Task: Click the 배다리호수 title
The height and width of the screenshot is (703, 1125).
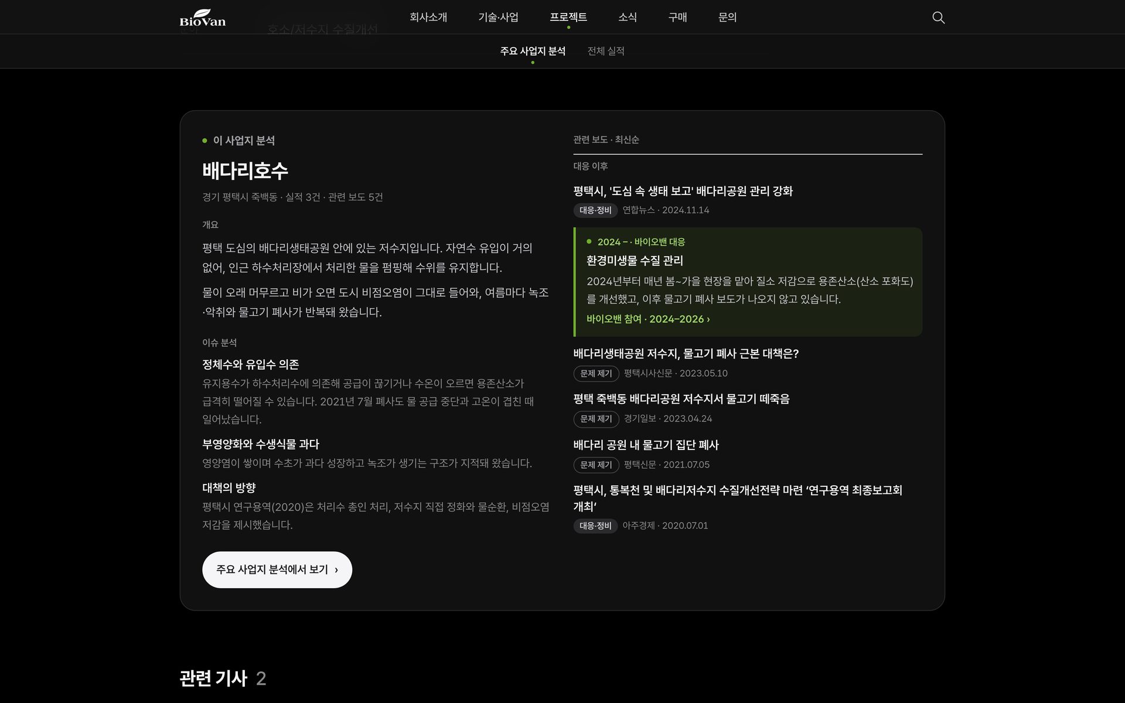Action: 245,171
